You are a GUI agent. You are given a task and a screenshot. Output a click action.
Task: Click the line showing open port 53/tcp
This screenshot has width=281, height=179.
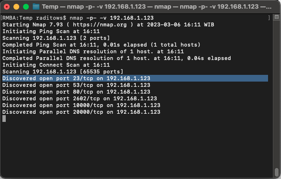coord(76,85)
